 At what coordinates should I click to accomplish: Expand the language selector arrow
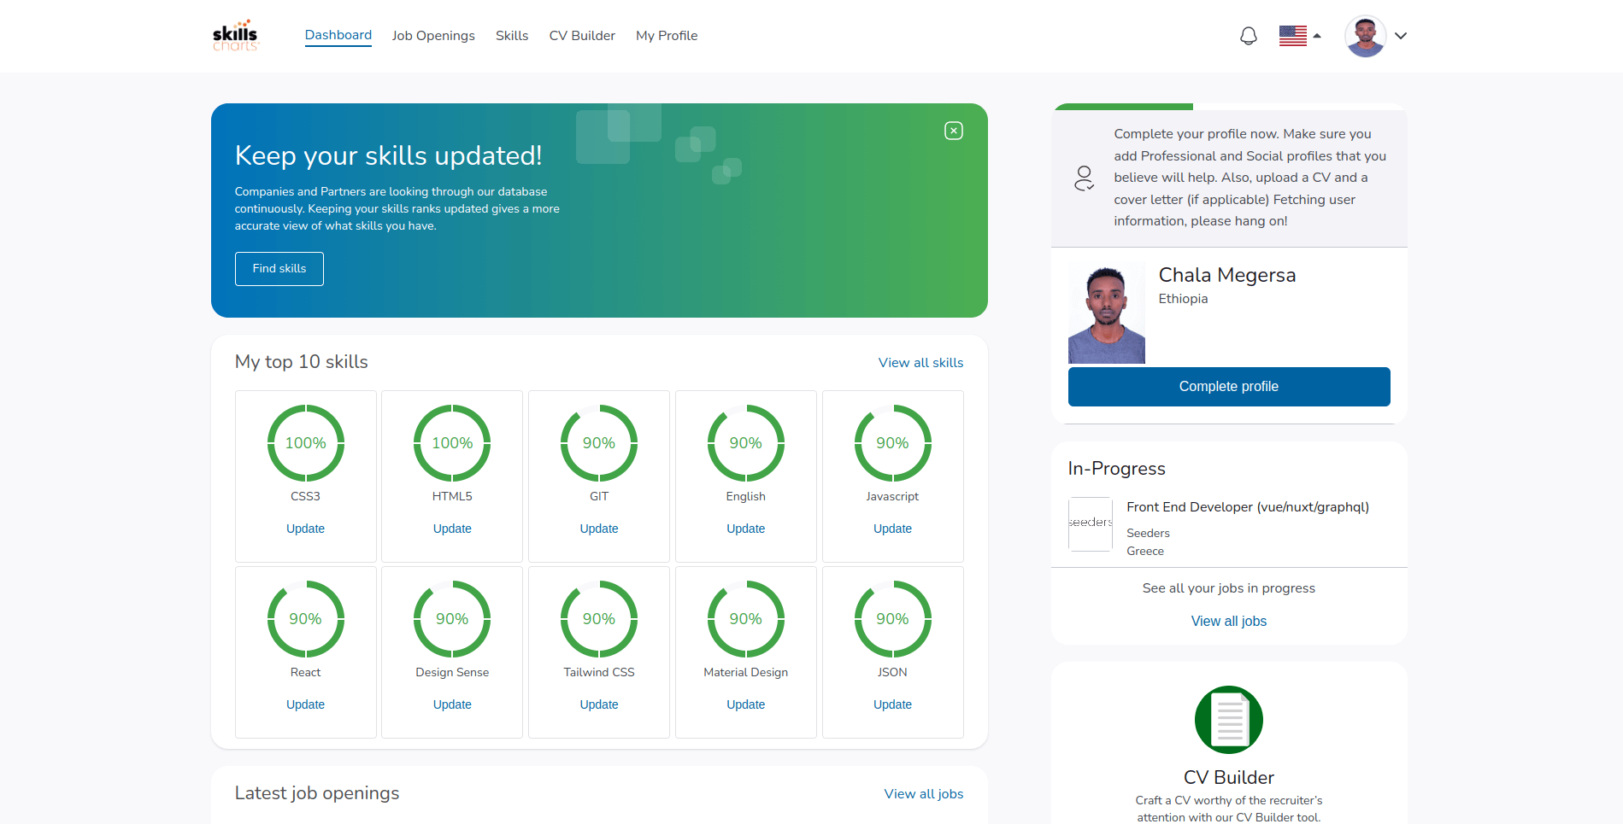click(x=1317, y=36)
